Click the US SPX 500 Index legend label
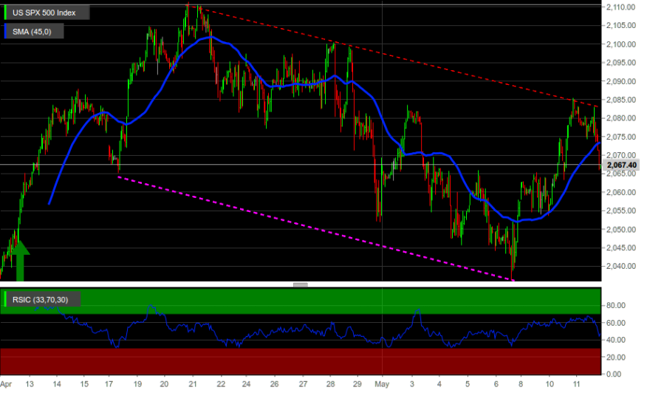The image size is (650, 393). [x=44, y=13]
